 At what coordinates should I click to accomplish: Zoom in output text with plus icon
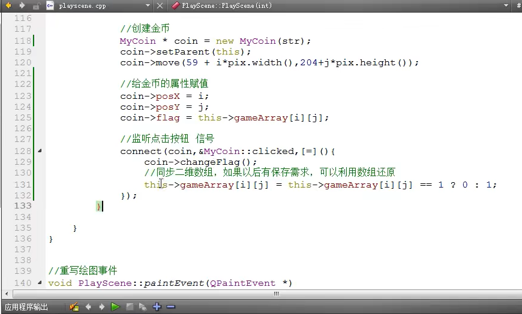click(157, 307)
